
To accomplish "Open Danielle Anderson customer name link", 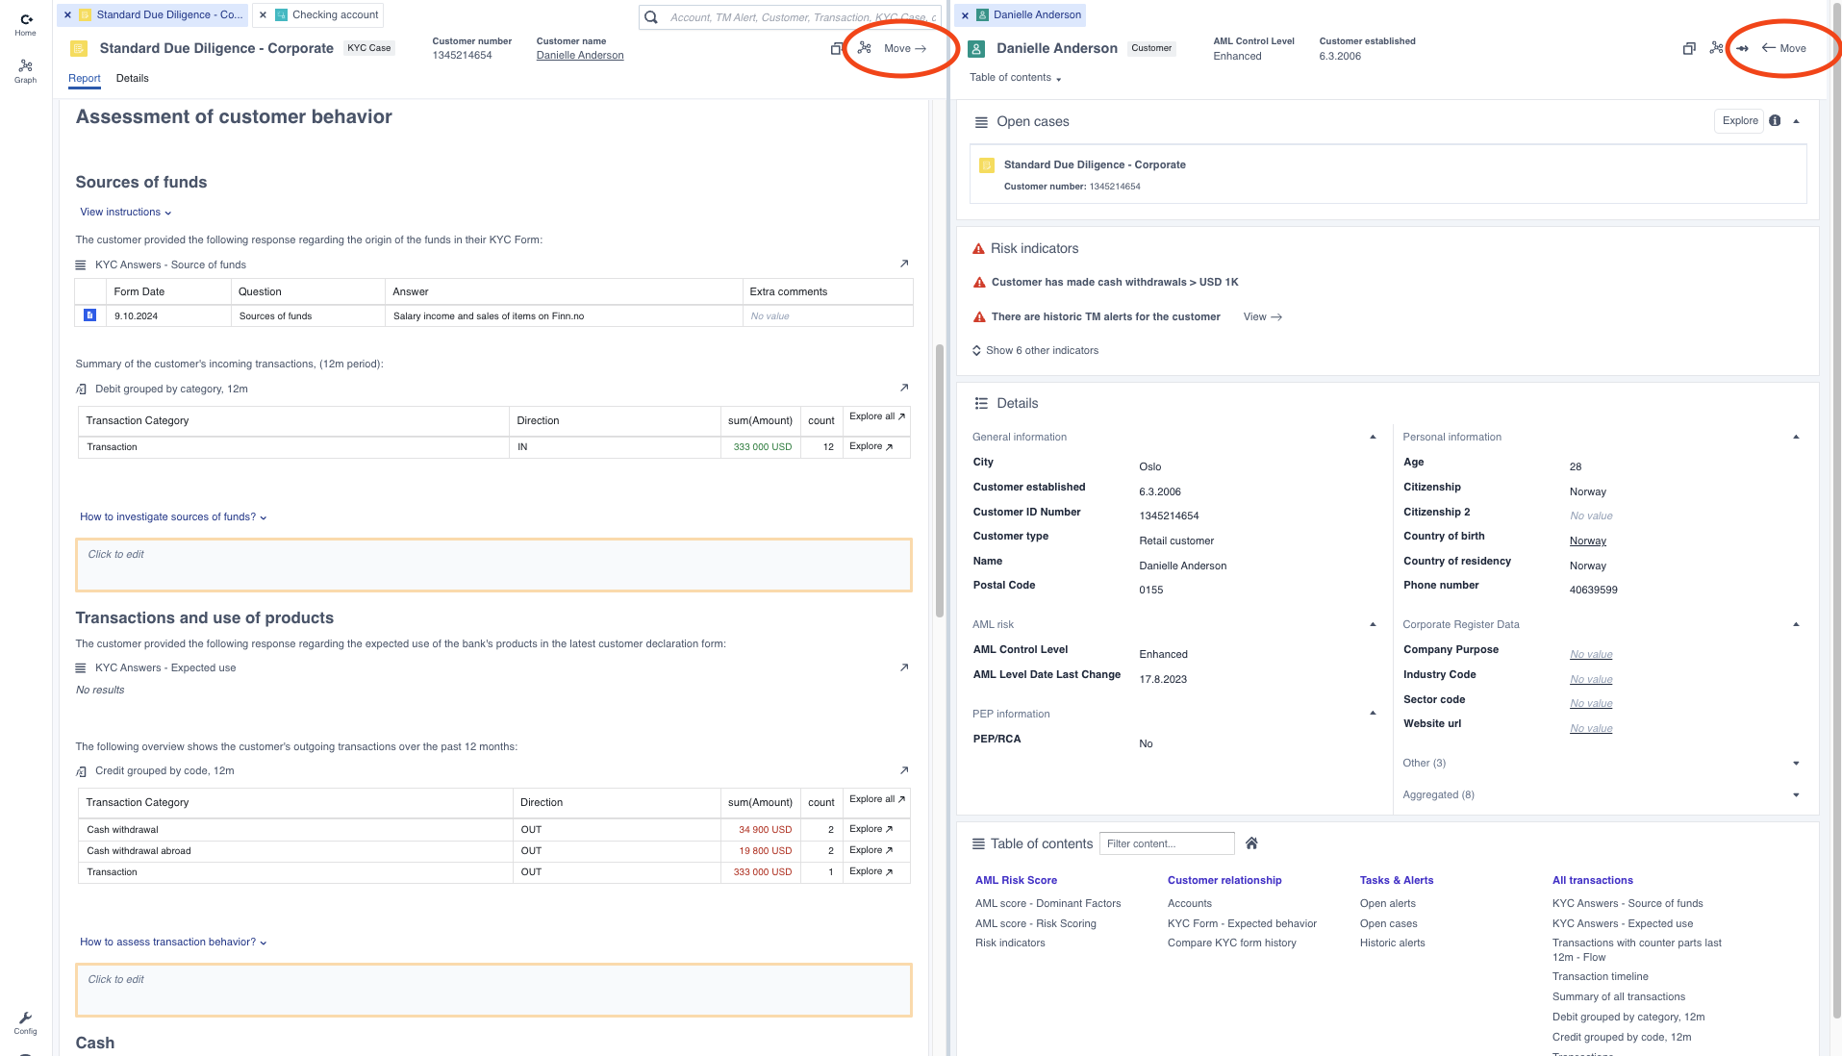I will point(580,56).
